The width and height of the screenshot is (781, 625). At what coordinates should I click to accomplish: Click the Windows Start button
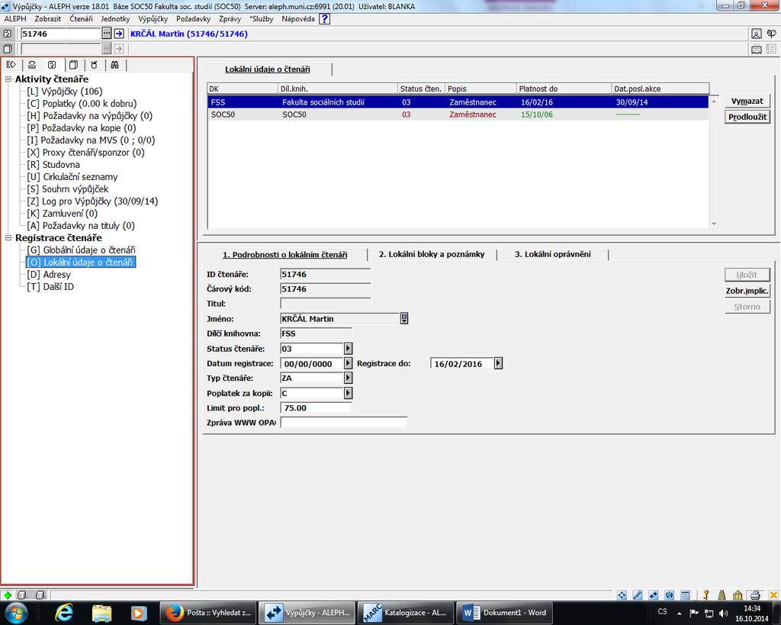(17, 613)
